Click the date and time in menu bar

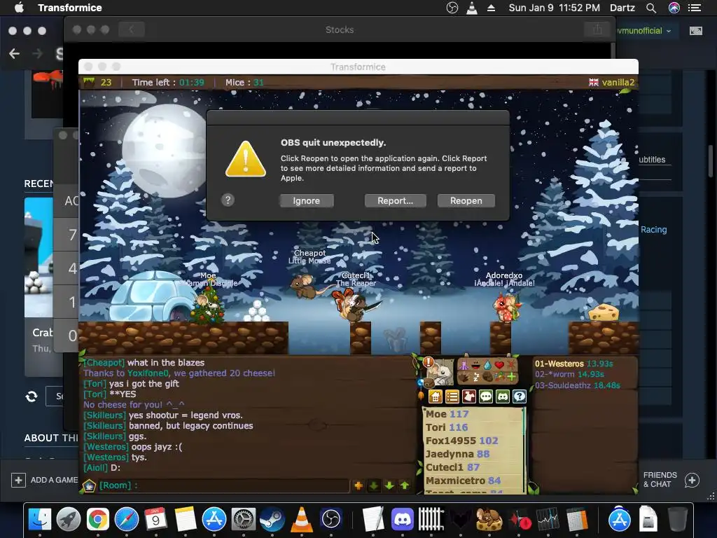tap(555, 8)
